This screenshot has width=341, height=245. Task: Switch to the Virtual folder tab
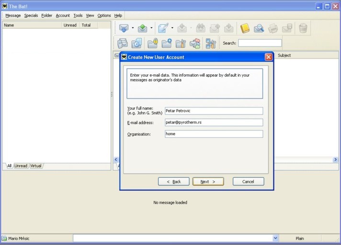pyautogui.click(x=36, y=166)
